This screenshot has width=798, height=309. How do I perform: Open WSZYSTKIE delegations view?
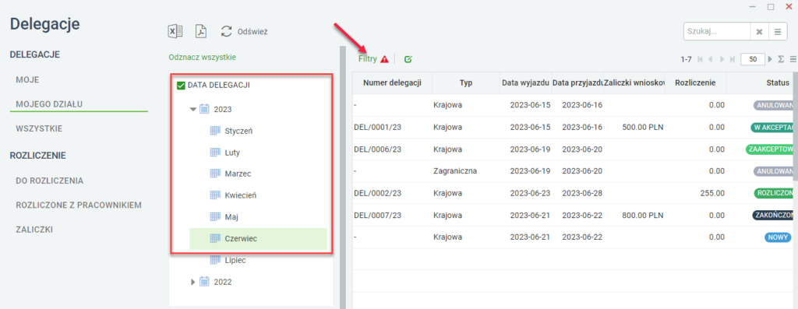[x=39, y=128]
